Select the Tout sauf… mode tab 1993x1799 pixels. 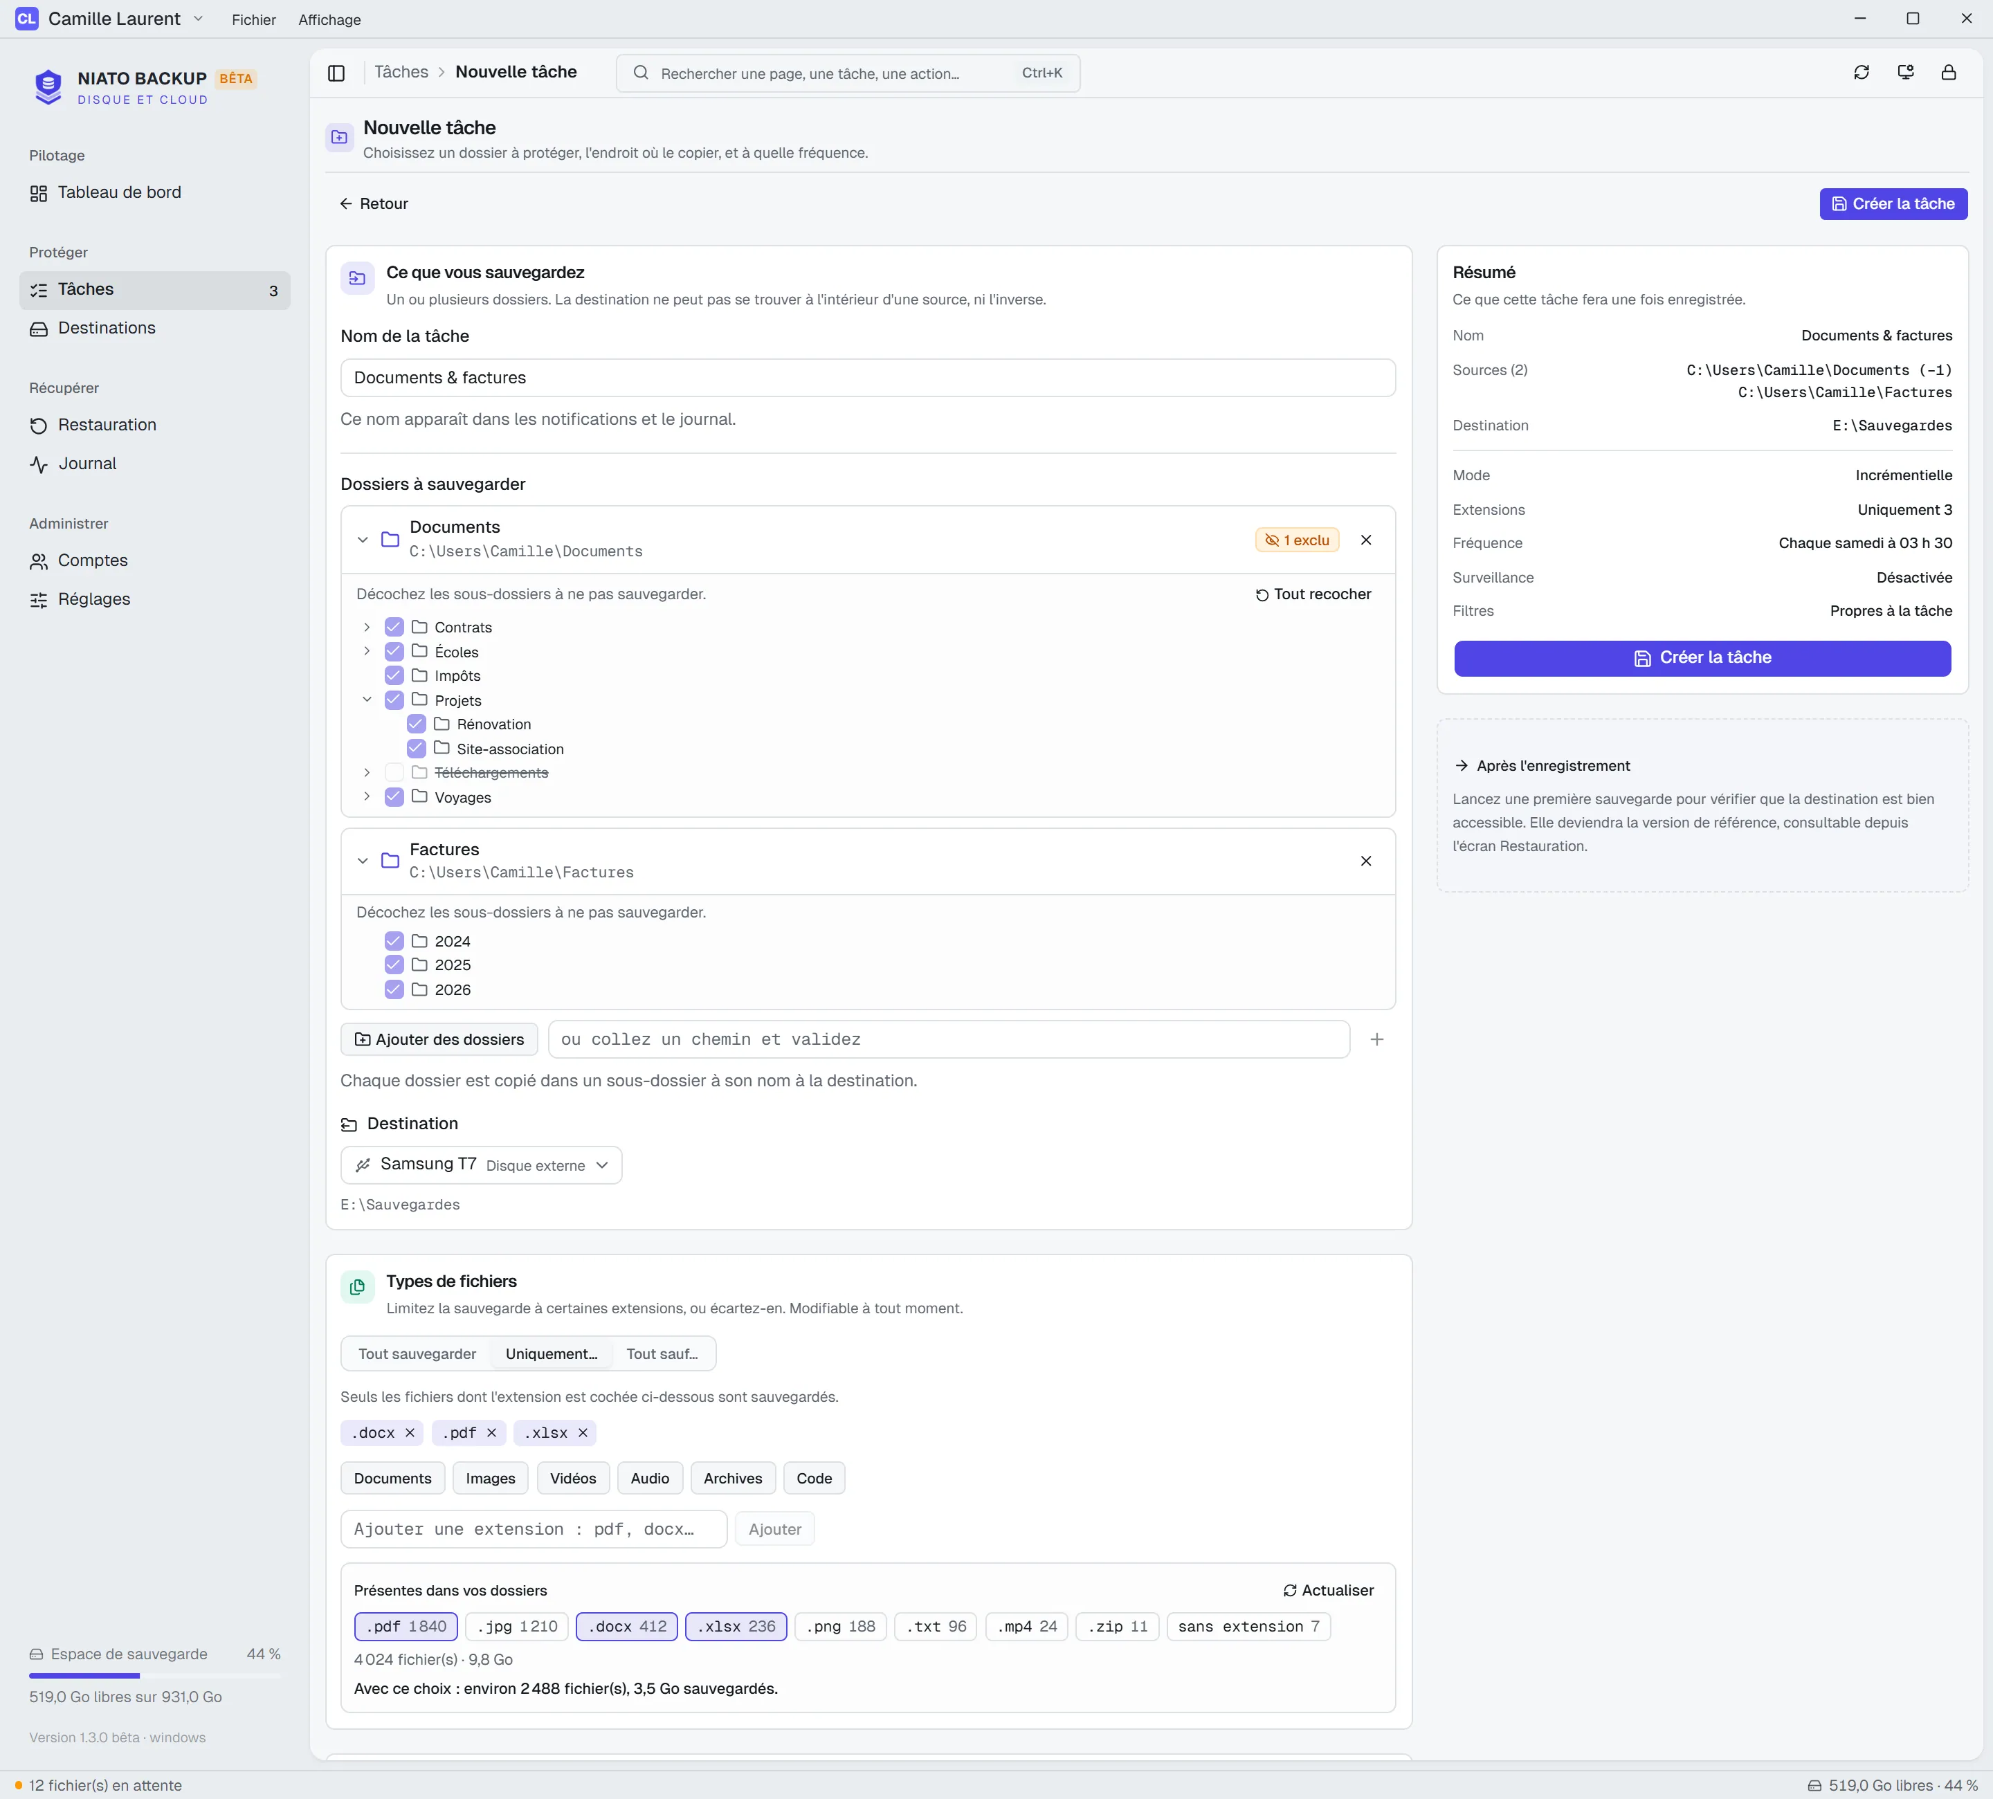[x=662, y=1354]
